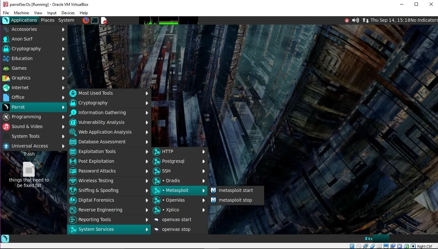Image resolution: width=438 pixels, height=249 pixels.
Task: Open the VirtualBox Help menu
Action: coord(84,13)
